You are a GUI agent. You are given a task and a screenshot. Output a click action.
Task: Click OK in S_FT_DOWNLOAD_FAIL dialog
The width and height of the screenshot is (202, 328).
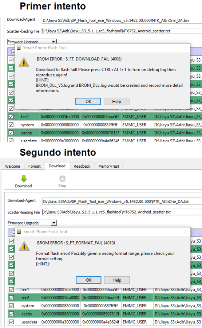88,101
